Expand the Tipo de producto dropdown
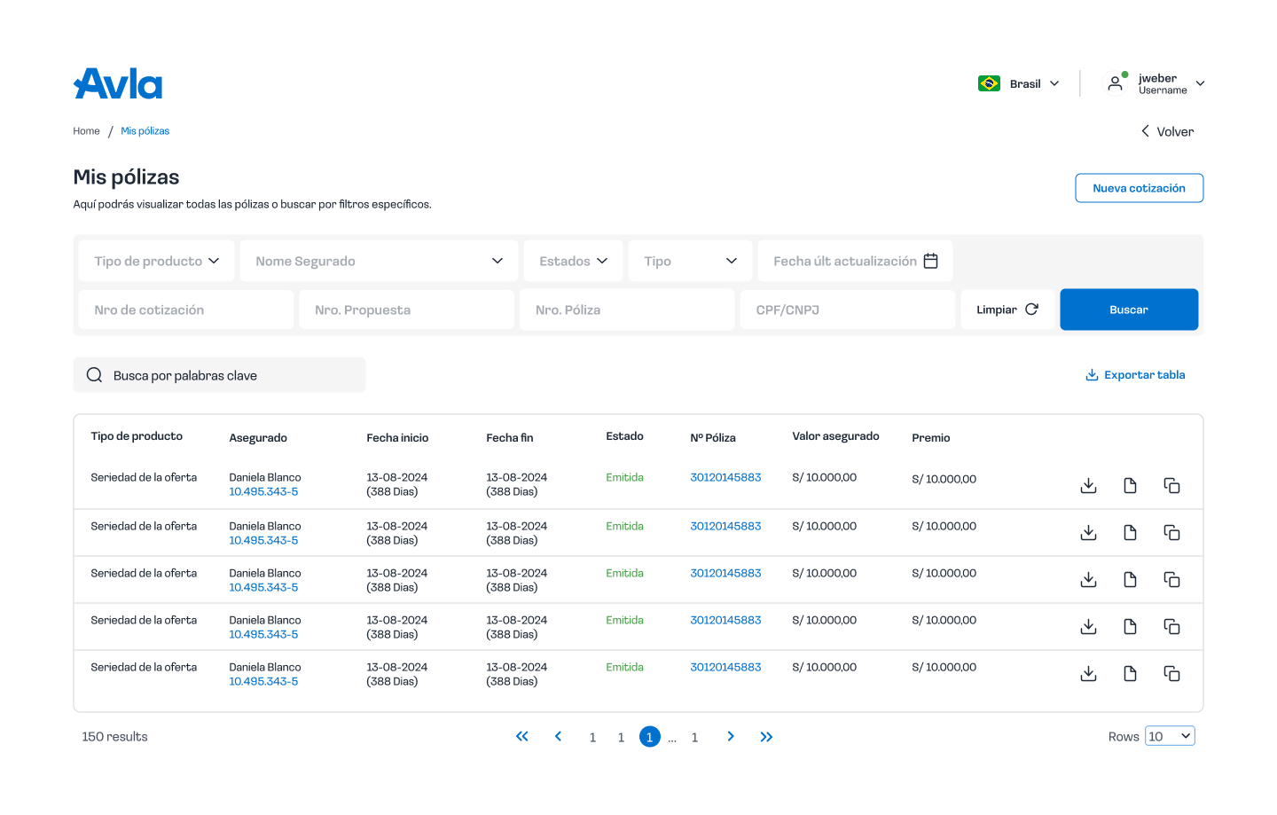This screenshot has width=1277, height=815. pos(156,261)
